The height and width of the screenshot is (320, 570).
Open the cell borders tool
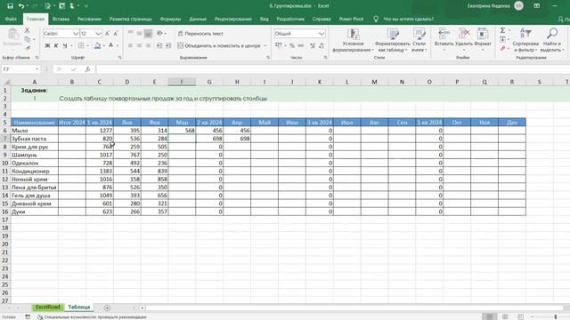(81, 45)
